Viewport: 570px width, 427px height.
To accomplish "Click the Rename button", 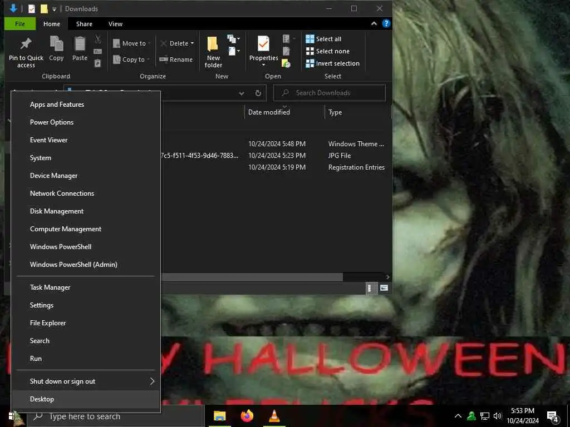I will (x=176, y=59).
